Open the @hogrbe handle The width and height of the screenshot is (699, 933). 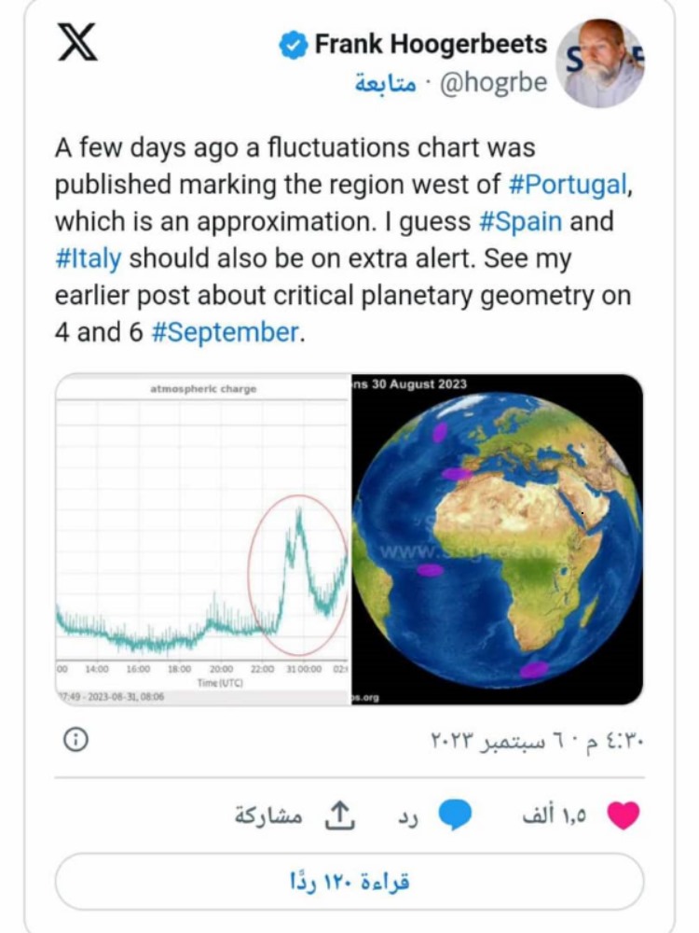pyautogui.click(x=493, y=83)
